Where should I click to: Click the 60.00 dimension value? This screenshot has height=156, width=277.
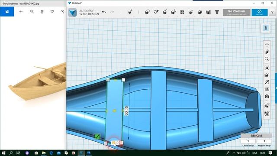[x=126, y=111]
